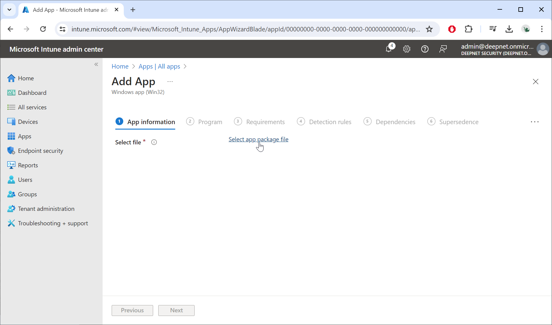Open the Feedback icon in header
This screenshot has width=552, height=325.
tap(443, 49)
